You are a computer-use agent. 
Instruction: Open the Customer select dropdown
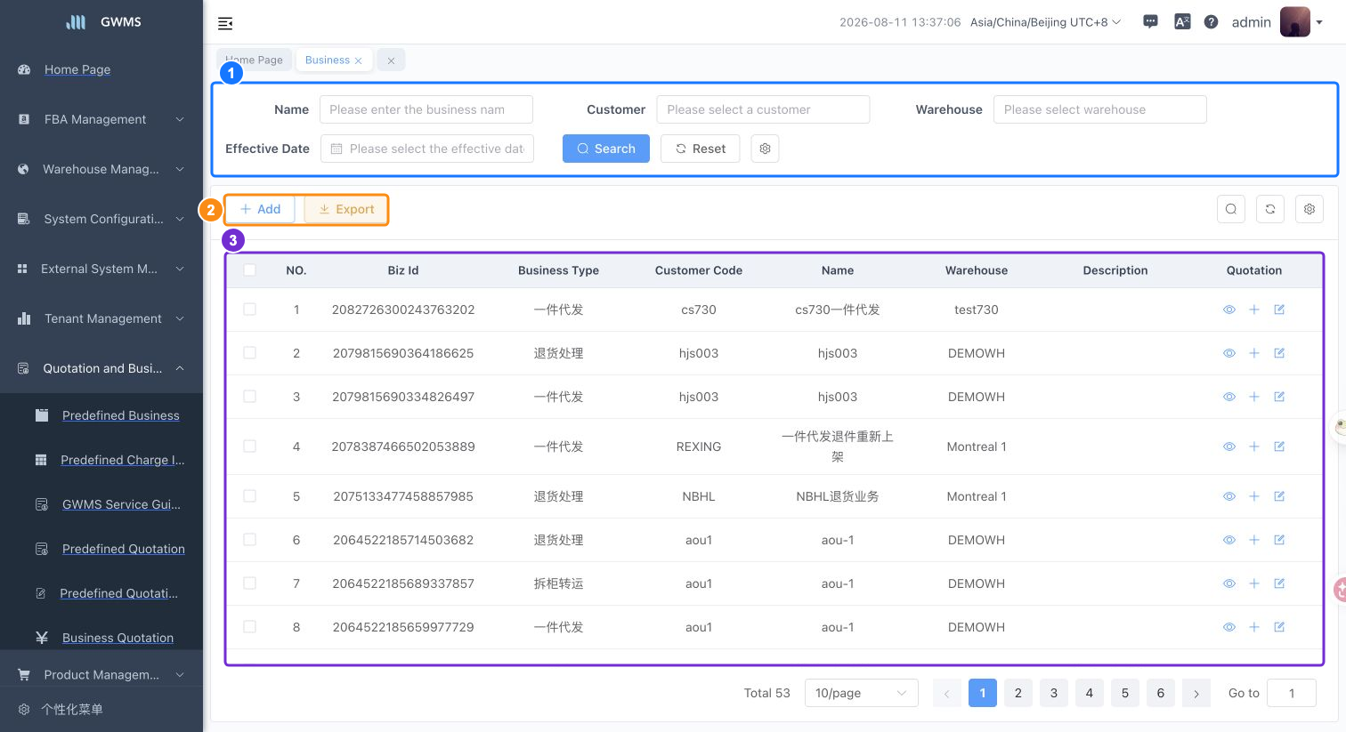click(763, 109)
